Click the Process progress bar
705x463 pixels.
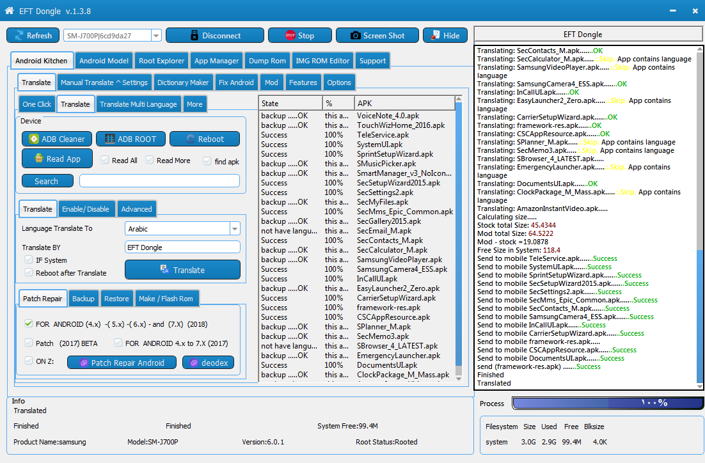[x=608, y=403]
